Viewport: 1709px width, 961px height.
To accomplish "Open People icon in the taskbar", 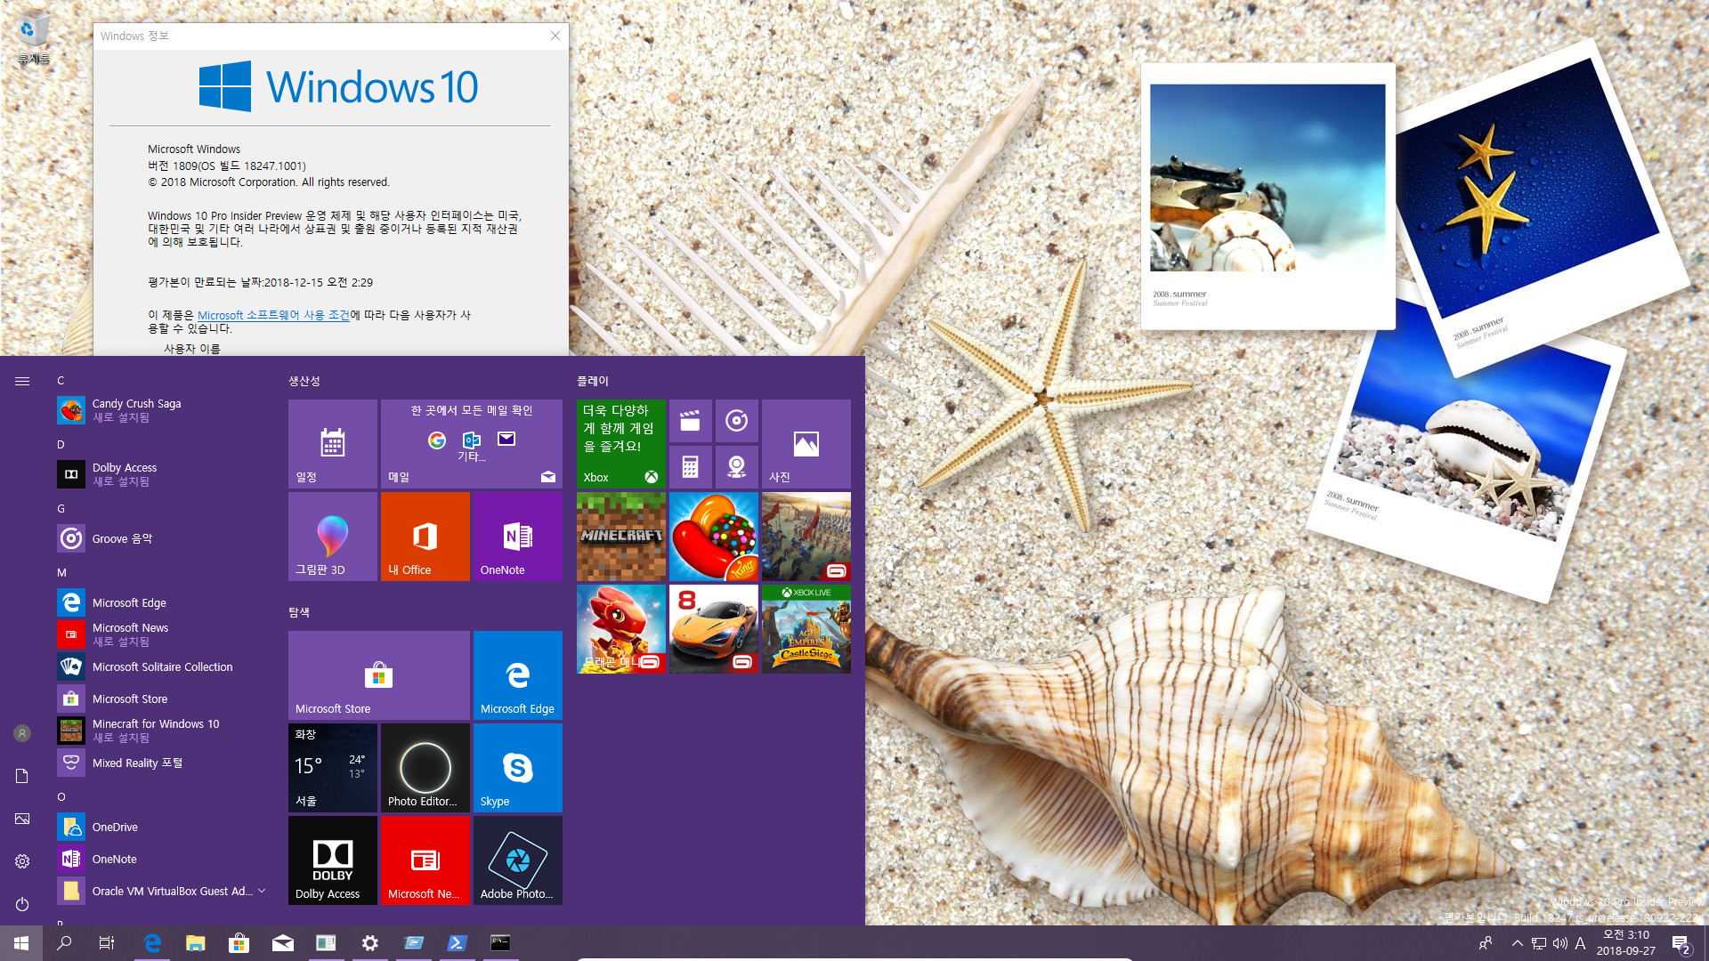I will [1485, 943].
